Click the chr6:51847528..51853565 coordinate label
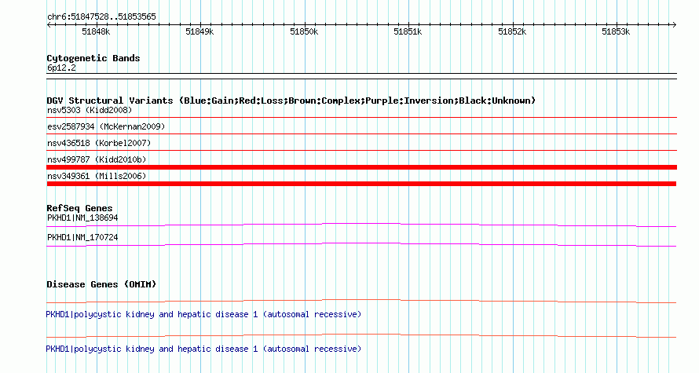 pyautogui.click(x=101, y=17)
